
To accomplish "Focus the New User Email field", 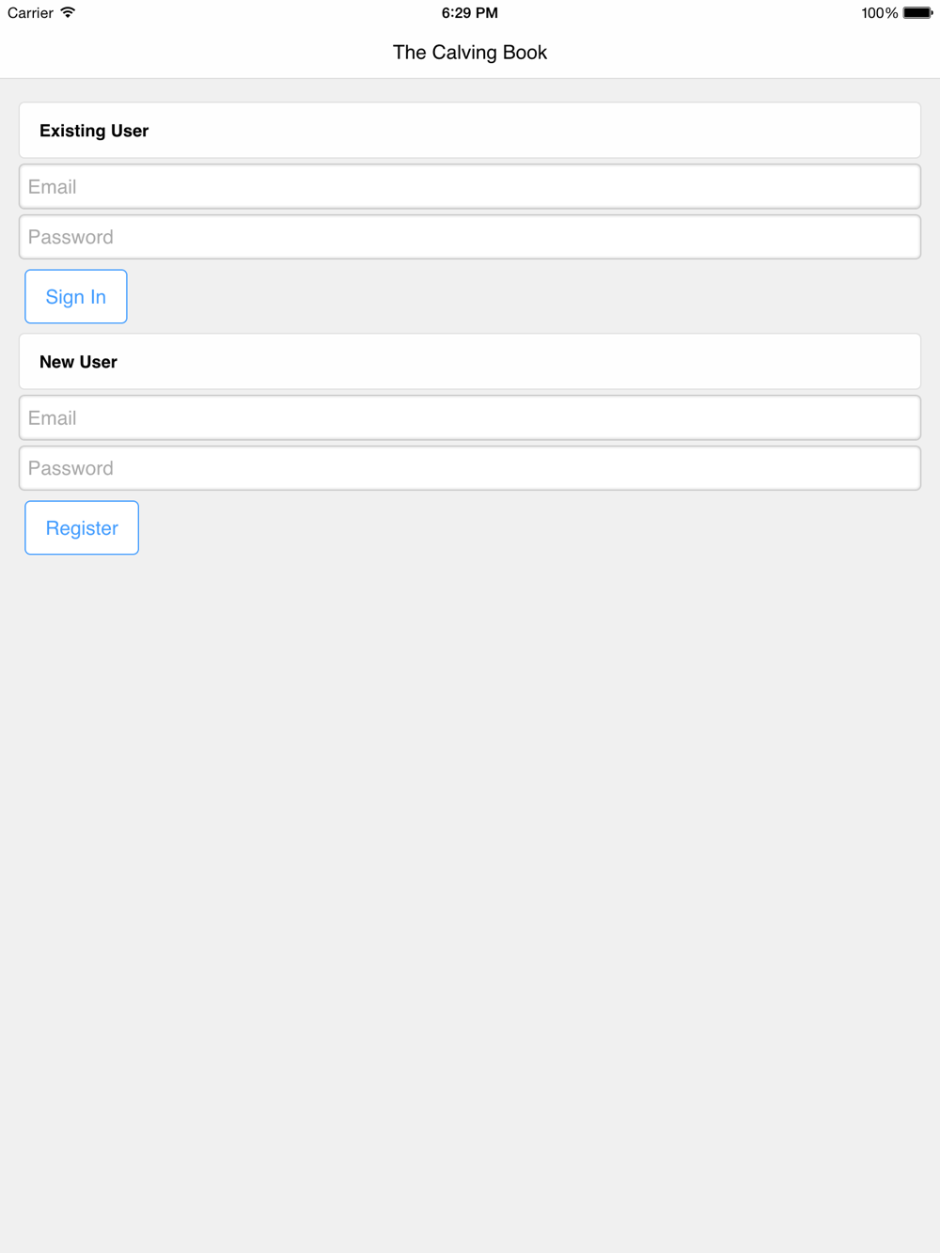I will coord(469,418).
